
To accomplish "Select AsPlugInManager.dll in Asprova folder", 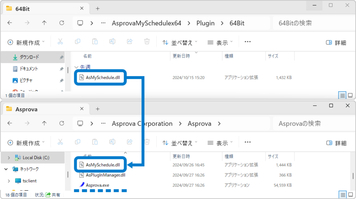I will tap(105, 175).
